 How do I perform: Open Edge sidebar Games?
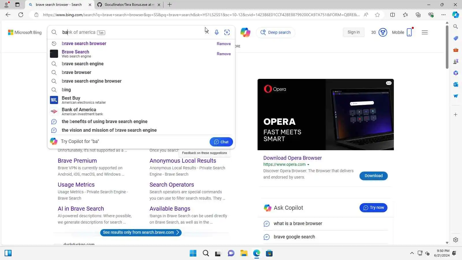456,61
